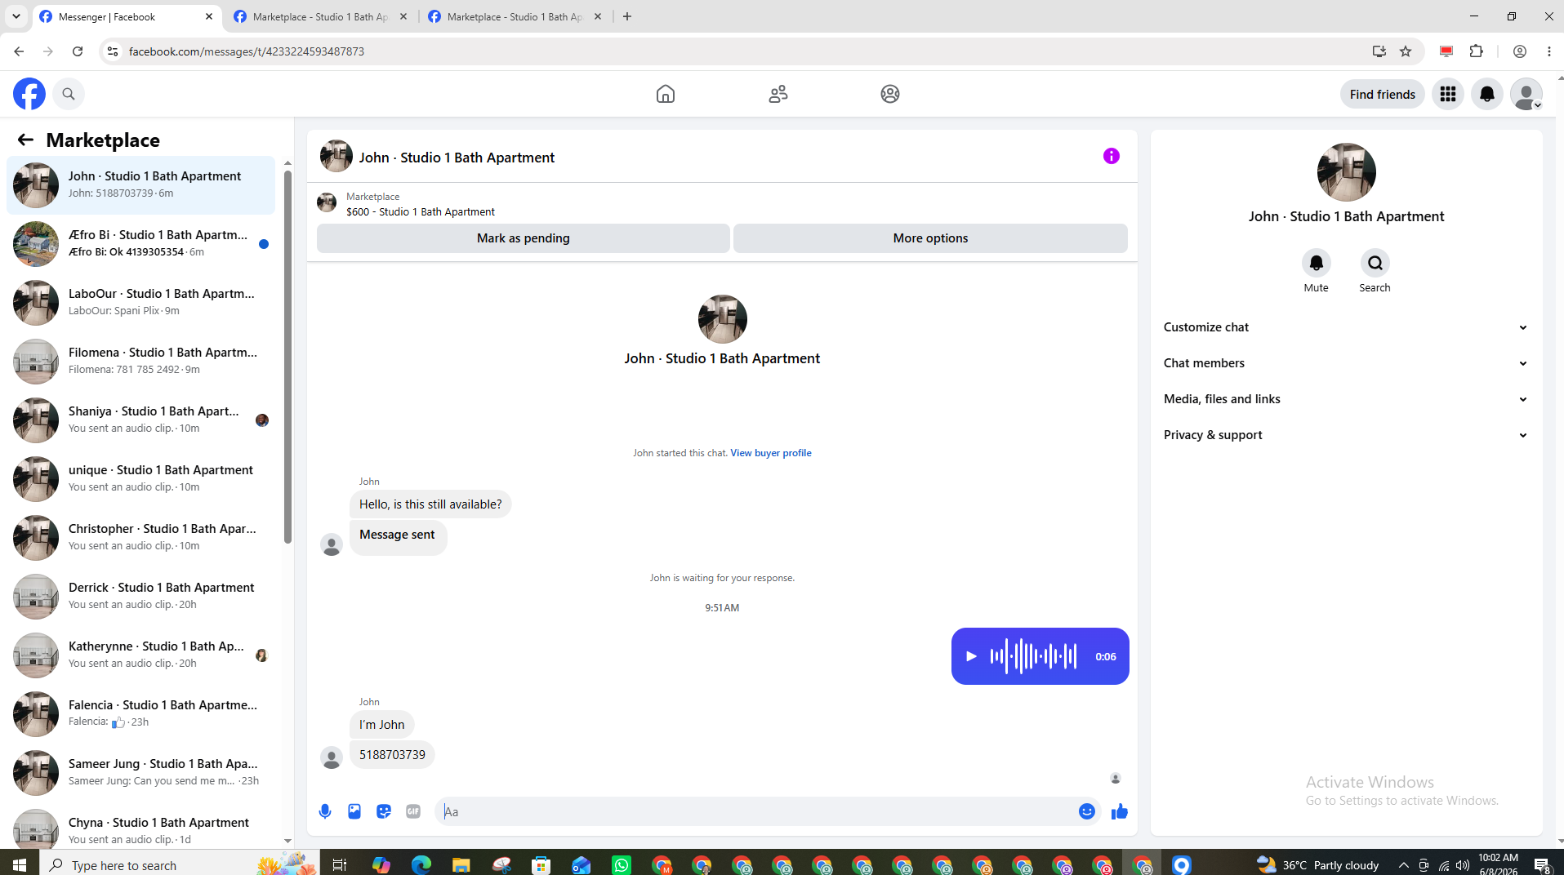Open the notifications bell
The width and height of the screenshot is (1564, 875).
[x=1487, y=94]
